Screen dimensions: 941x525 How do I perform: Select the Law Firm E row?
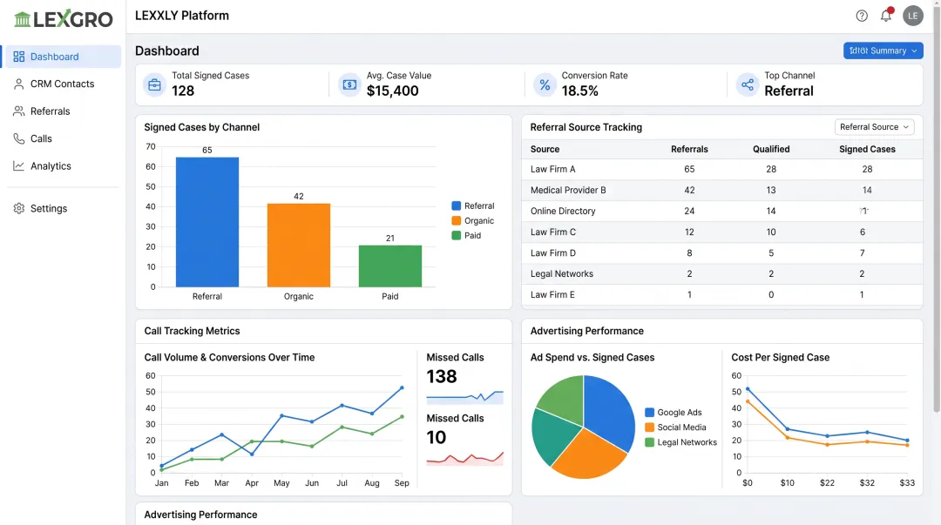click(722, 294)
